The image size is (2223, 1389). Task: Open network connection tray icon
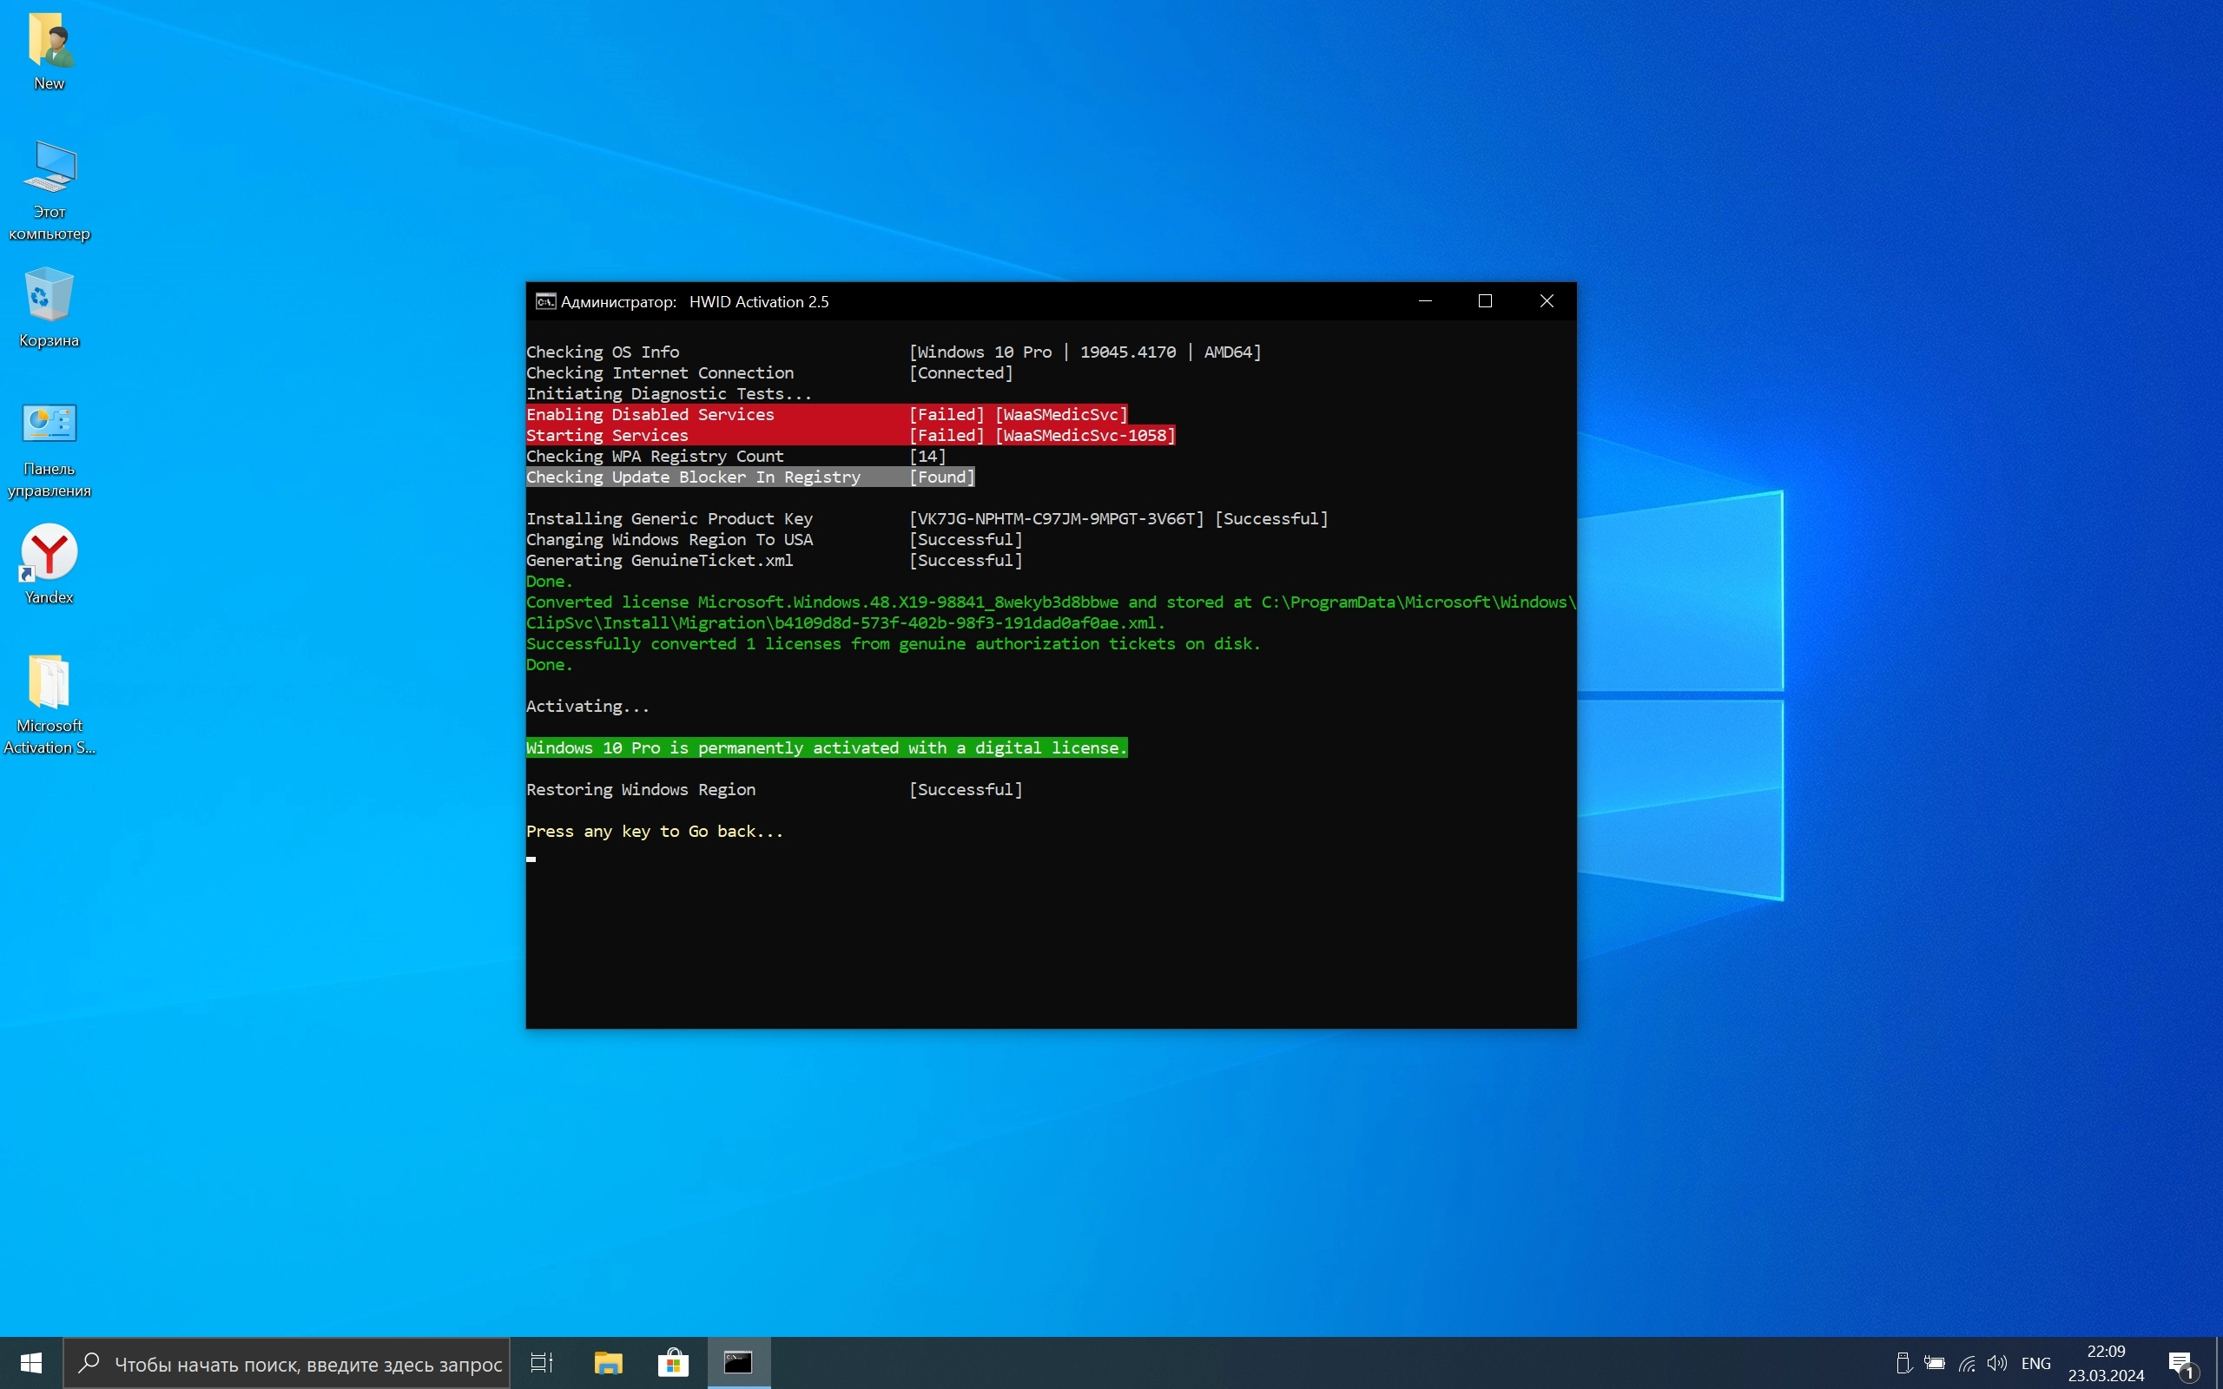[x=1967, y=1363]
